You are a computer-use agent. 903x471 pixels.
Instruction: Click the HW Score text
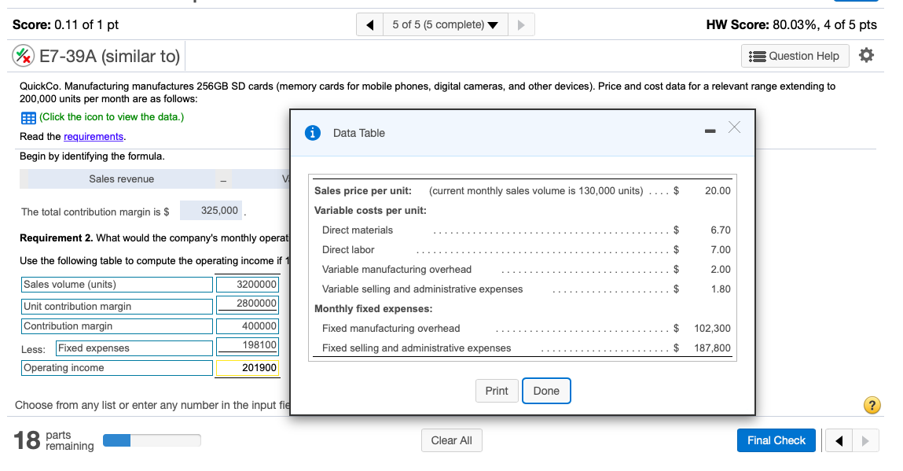pos(791,25)
